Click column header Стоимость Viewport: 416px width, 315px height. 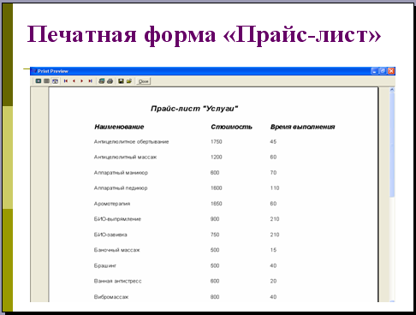pyautogui.click(x=231, y=127)
